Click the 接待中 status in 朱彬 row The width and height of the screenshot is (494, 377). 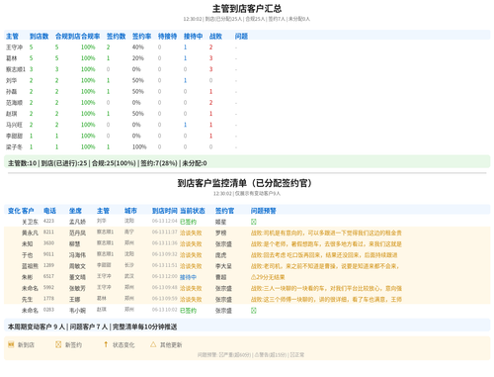[x=188, y=277]
